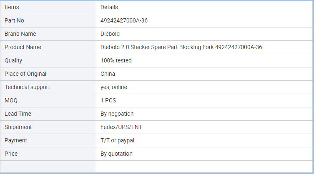Select the Place of Original label
Screen dimensions: 314x174
coord(25,74)
